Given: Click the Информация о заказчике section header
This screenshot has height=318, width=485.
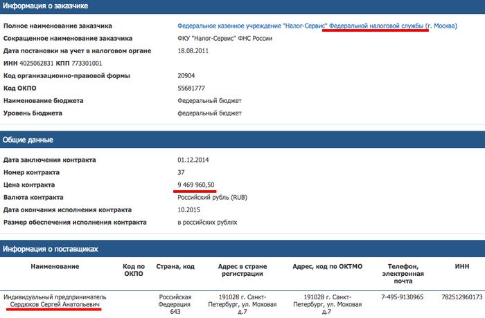Looking at the screenshot, I should pos(242,6).
